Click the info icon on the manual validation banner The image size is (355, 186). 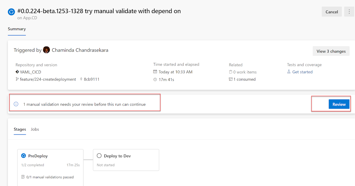point(15,104)
